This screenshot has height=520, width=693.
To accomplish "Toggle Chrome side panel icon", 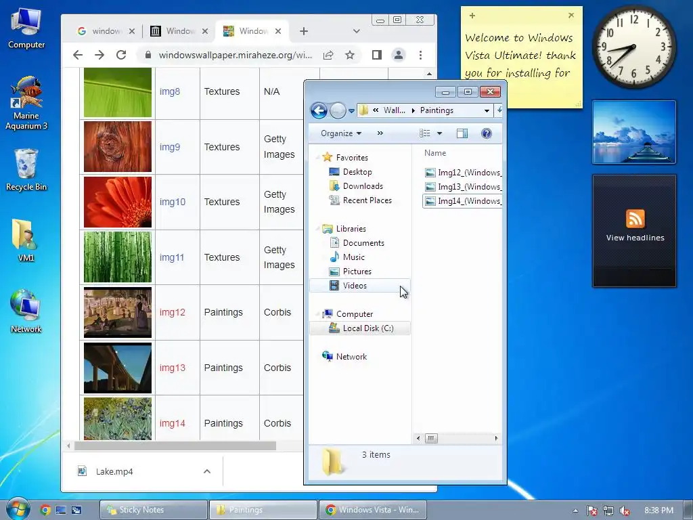I will pos(376,55).
